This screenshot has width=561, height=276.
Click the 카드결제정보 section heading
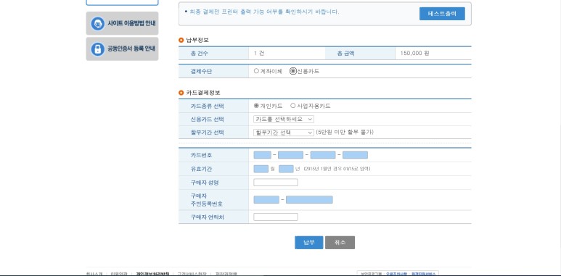[203, 93]
